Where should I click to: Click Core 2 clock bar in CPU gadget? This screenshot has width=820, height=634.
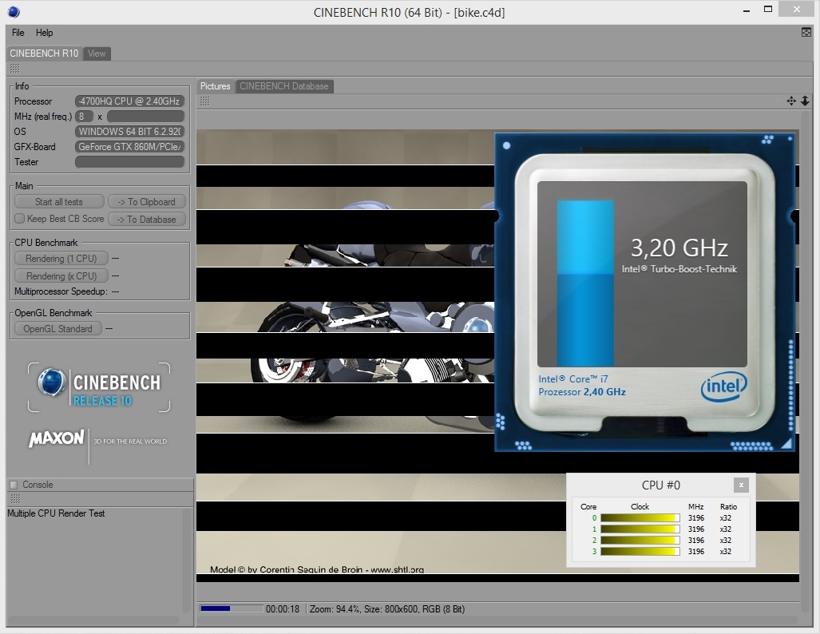(640, 540)
